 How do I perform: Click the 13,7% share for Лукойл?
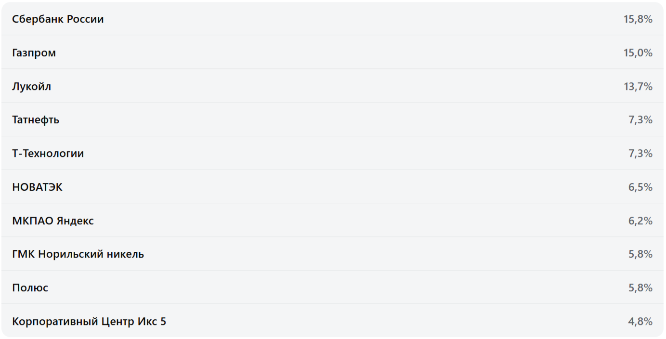(x=638, y=87)
